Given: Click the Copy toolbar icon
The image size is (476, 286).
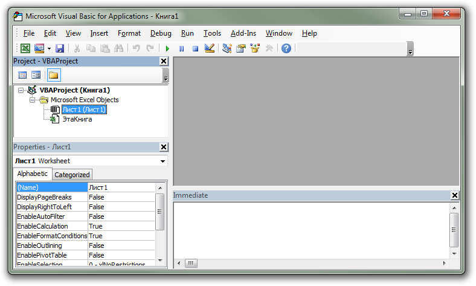Looking at the screenshot, I should (91, 48).
